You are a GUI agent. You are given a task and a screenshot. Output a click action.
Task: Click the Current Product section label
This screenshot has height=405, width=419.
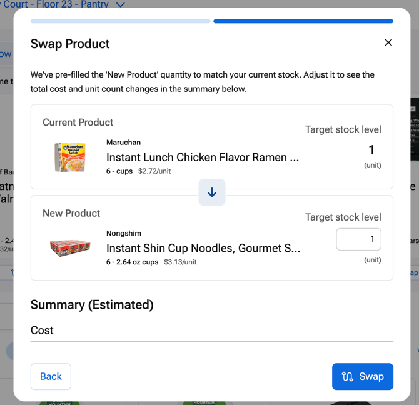tap(78, 122)
